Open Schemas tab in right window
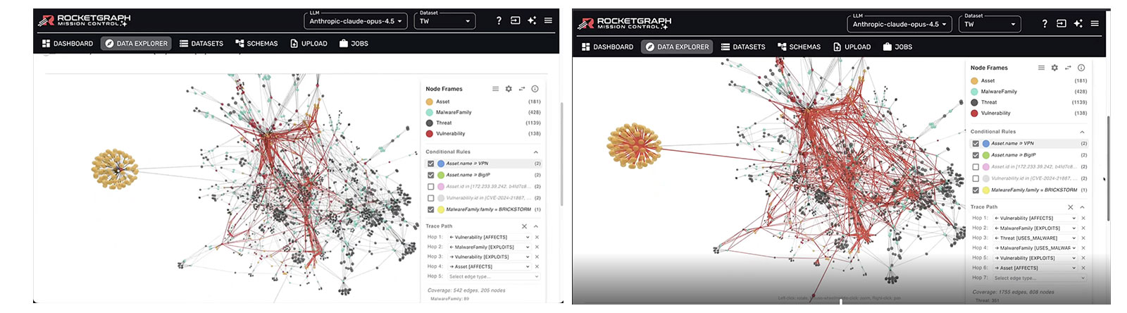The width and height of the screenshot is (1127, 313). 799,47
